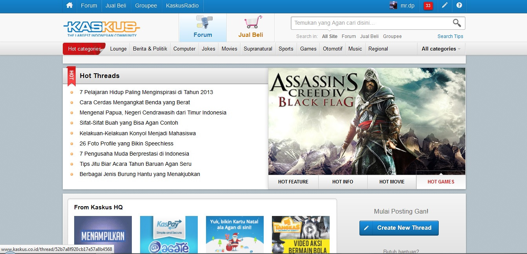Focus the 'Temukan yang Agan cari' search field
This screenshot has width=527, height=254.
pos(369,23)
